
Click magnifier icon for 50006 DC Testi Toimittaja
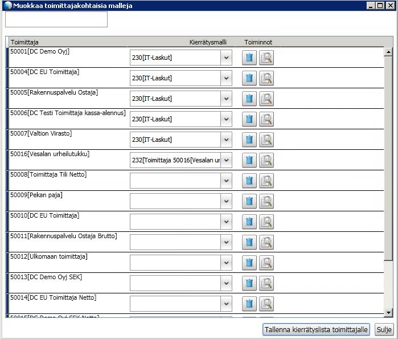(266, 119)
